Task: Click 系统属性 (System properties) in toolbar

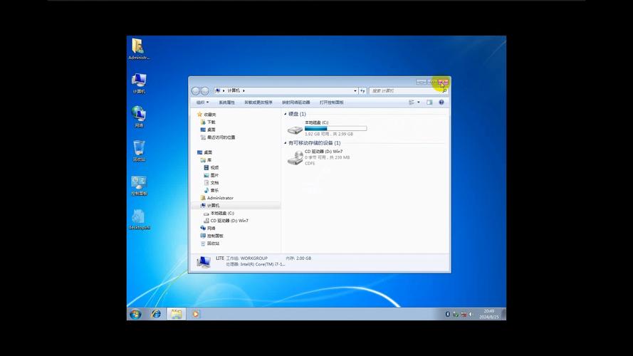Action: pyautogui.click(x=226, y=103)
